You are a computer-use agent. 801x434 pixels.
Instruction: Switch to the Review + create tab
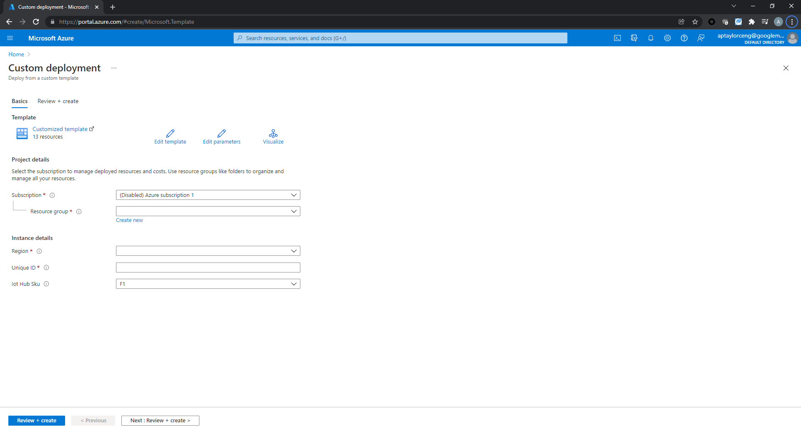click(58, 101)
